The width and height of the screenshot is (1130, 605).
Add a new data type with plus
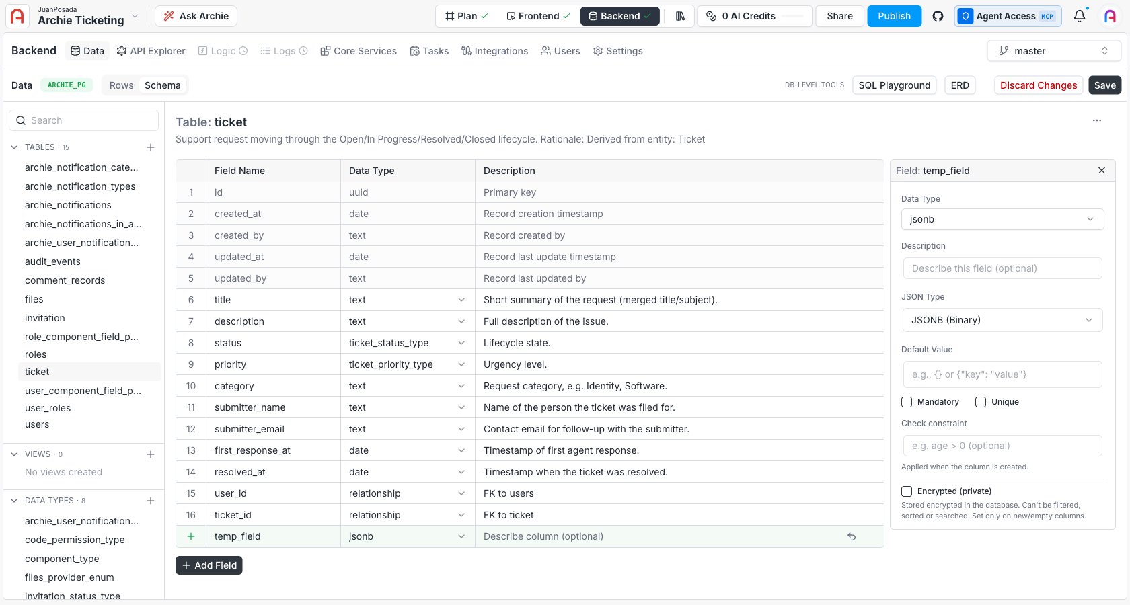coord(151,501)
